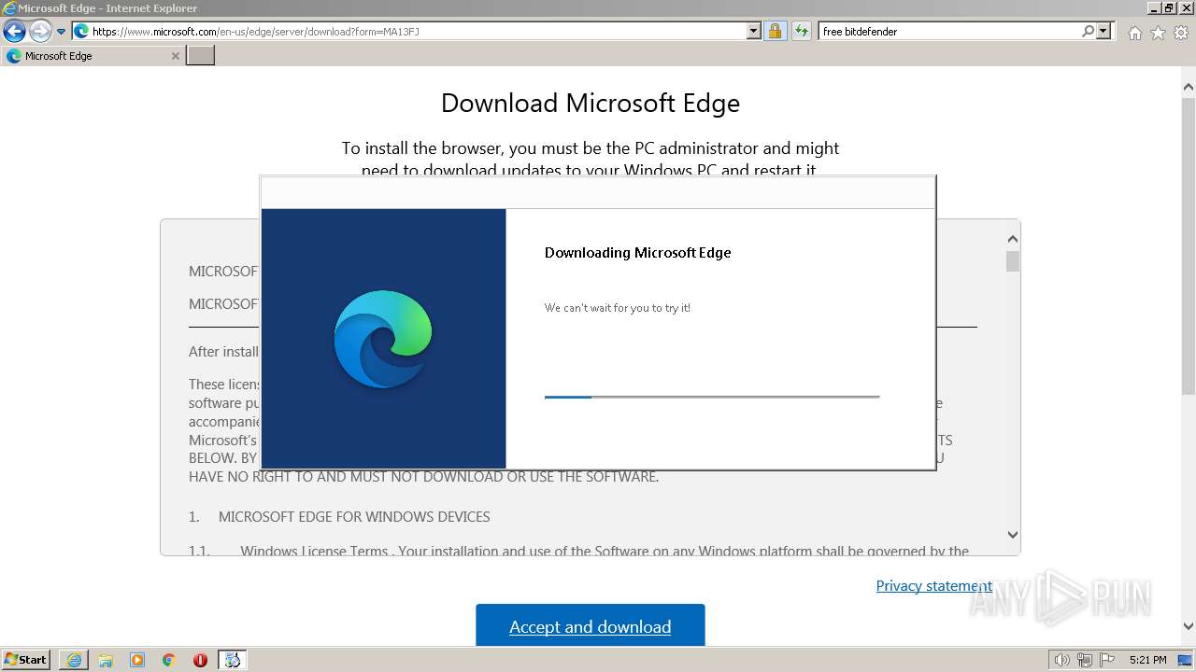Open a new tab
The width and height of the screenshot is (1196, 672).
point(201,56)
